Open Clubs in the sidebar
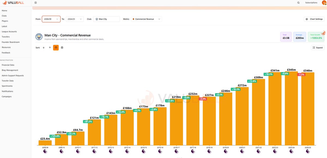The image size is (327, 158). (4, 16)
